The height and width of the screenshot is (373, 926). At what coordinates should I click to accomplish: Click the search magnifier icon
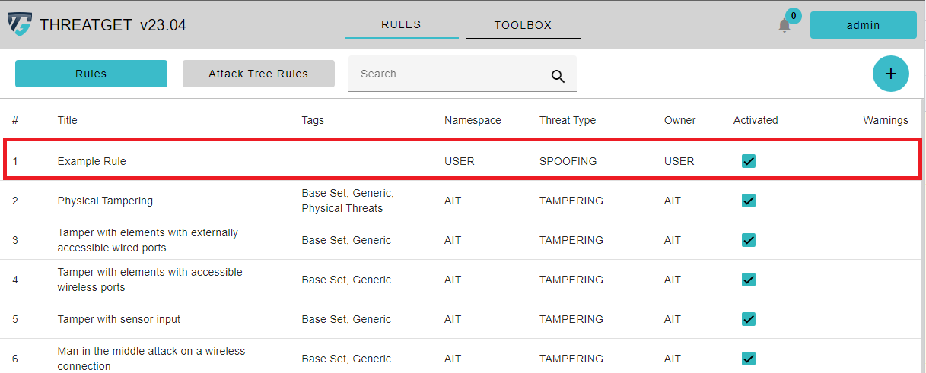pyautogui.click(x=558, y=76)
